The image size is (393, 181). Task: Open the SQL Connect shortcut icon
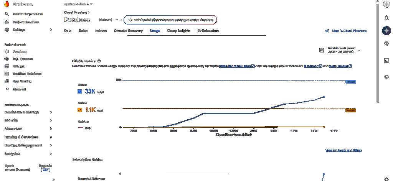(7, 59)
